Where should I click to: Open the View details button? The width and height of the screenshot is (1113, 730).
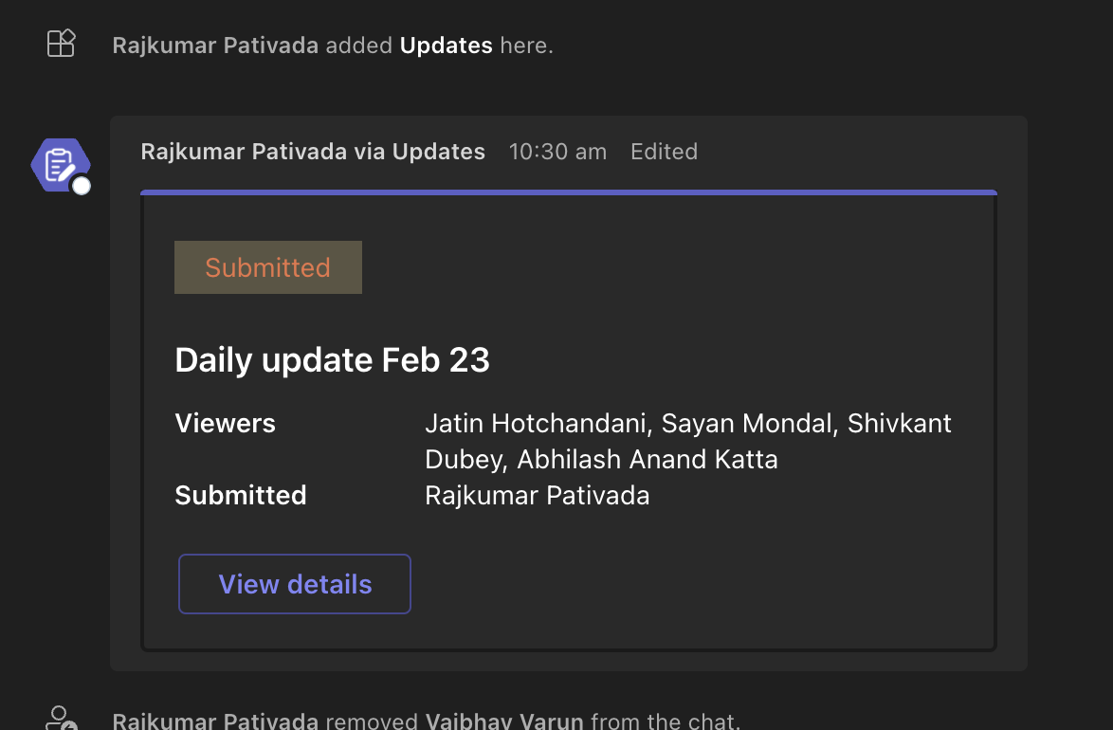coord(294,584)
